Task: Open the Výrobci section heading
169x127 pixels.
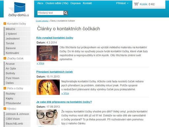Action: [12, 108]
